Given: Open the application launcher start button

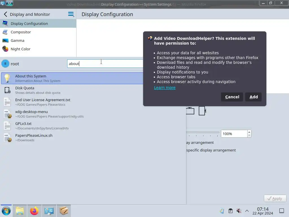Looking at the screenshot, I should (6, 211).
